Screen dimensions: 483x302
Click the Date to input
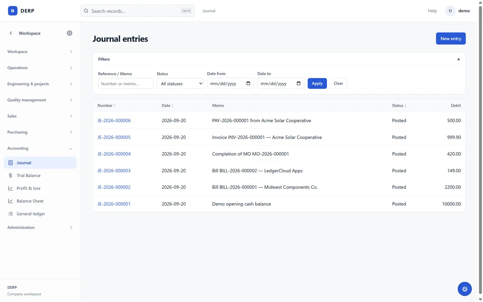281,83
